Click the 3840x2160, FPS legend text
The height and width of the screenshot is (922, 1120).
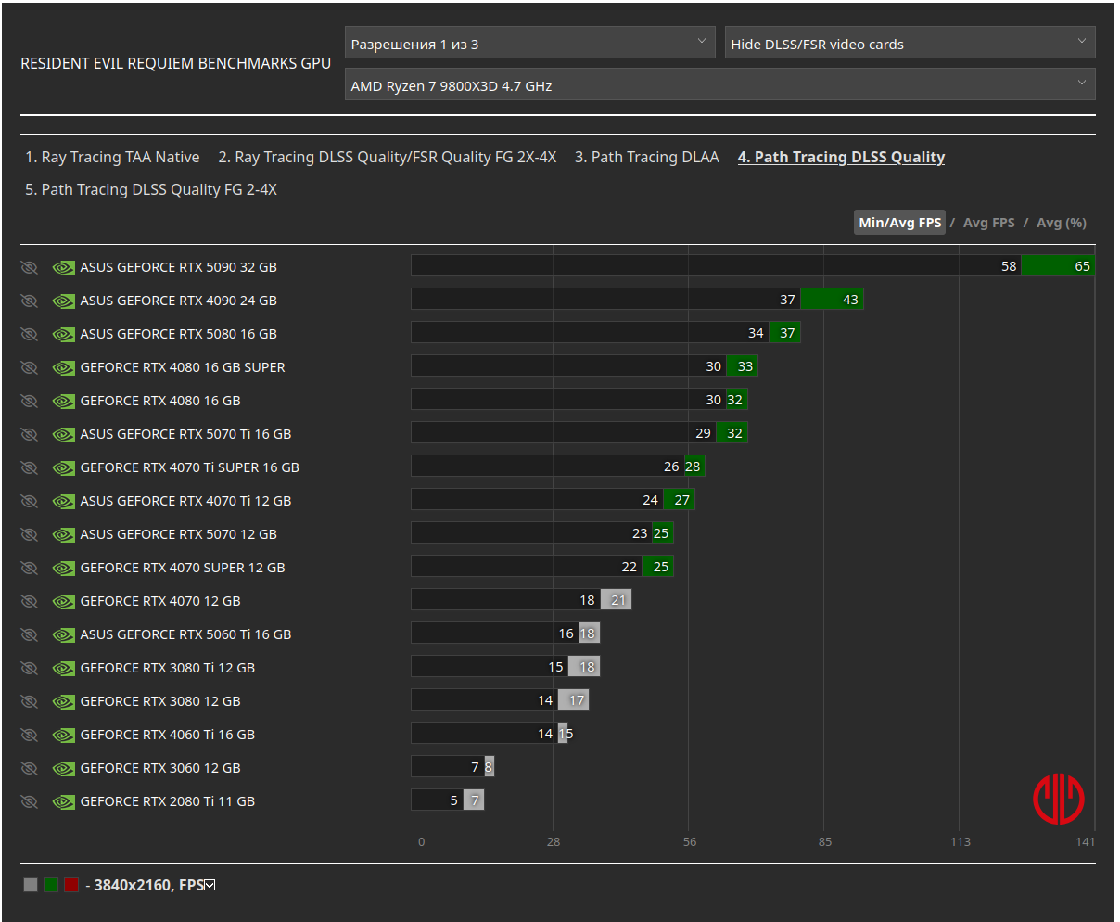[x=148, y=886]
